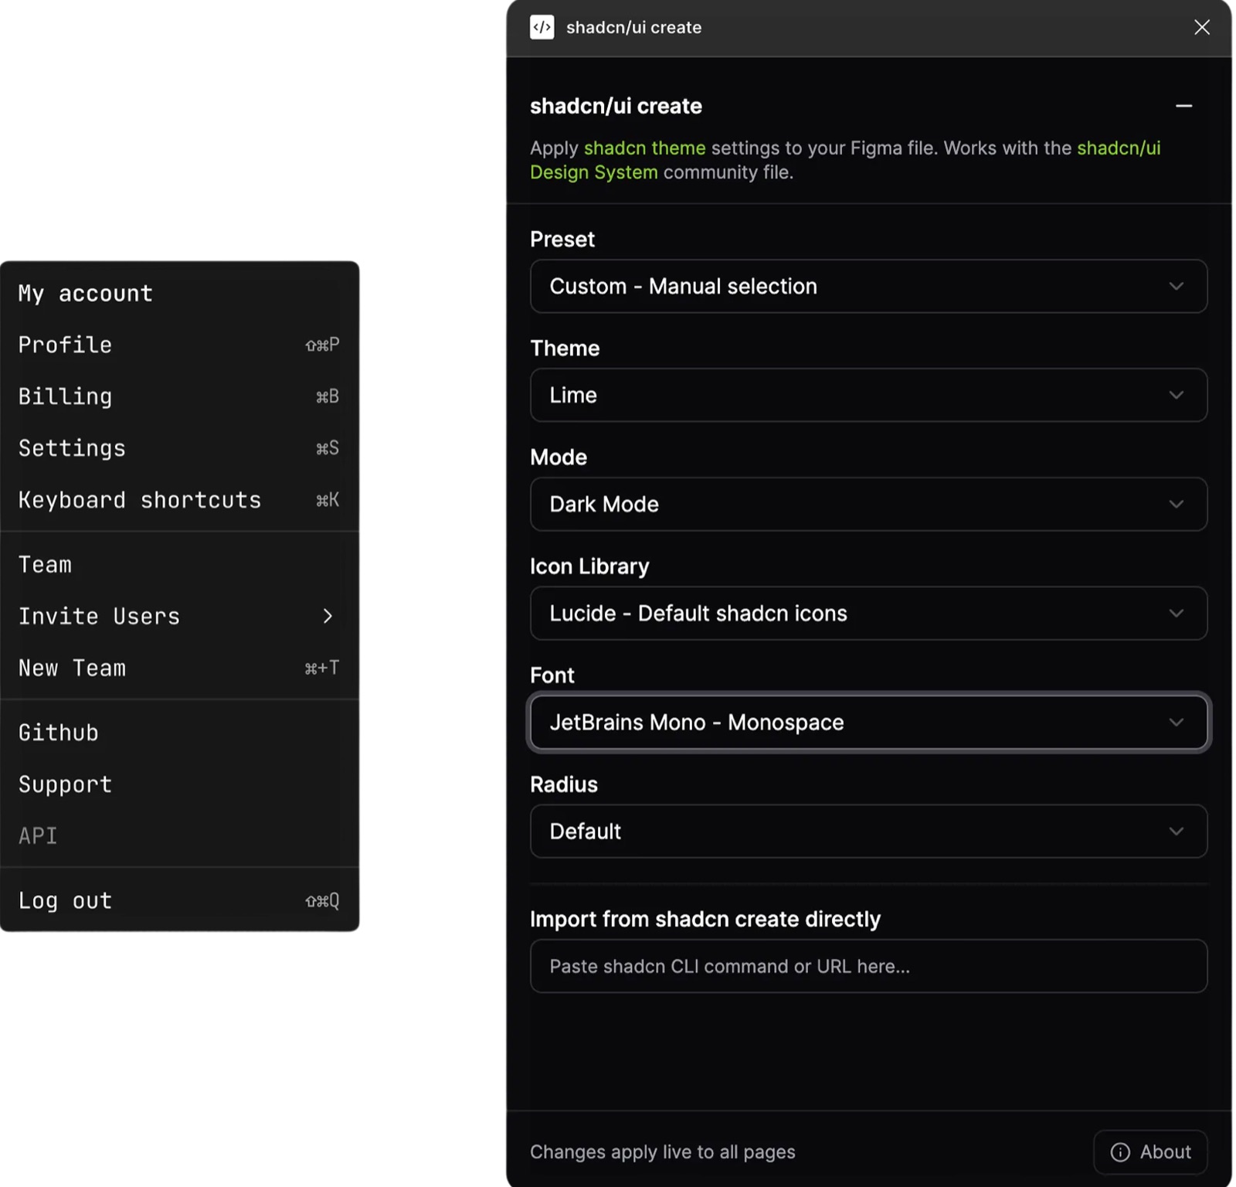Click the shadcn/ui plugin logo icon

coord(542,27)
